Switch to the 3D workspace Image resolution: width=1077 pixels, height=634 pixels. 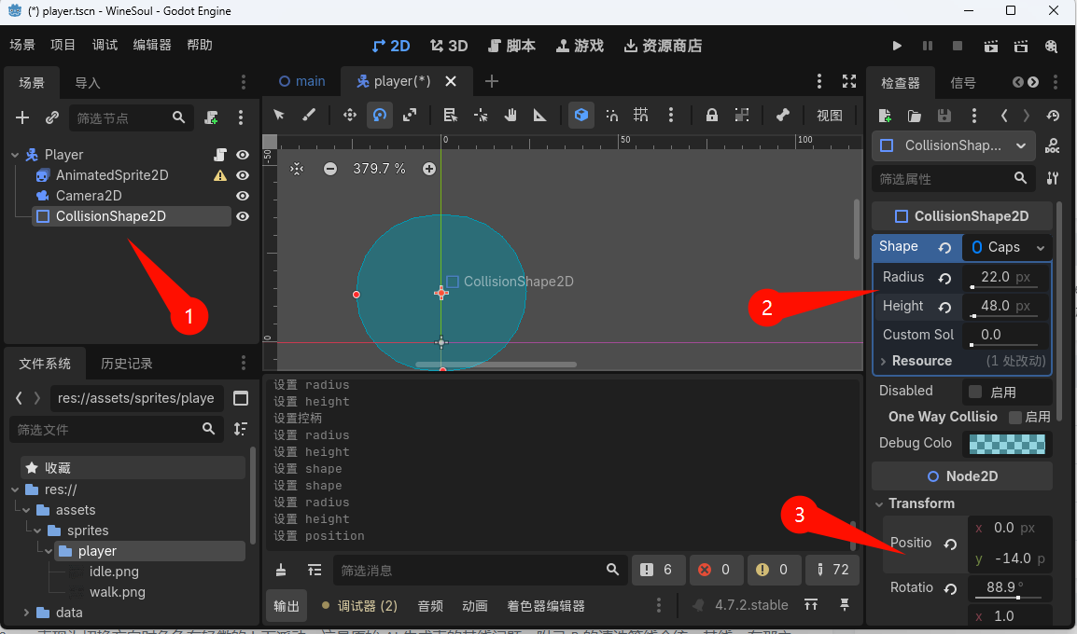449,46
